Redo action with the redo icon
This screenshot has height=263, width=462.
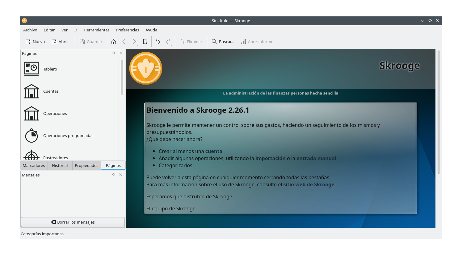click(x=168, y=42)
